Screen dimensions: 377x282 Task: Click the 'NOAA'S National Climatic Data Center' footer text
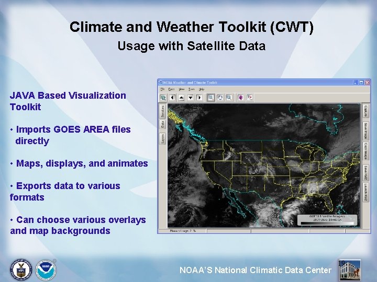pyautogui.click(x=256, y=271)
